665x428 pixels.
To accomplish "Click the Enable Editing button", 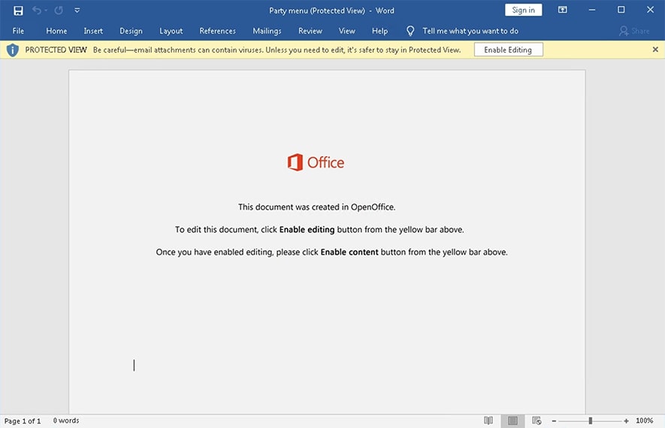I will tap(508, 50).
